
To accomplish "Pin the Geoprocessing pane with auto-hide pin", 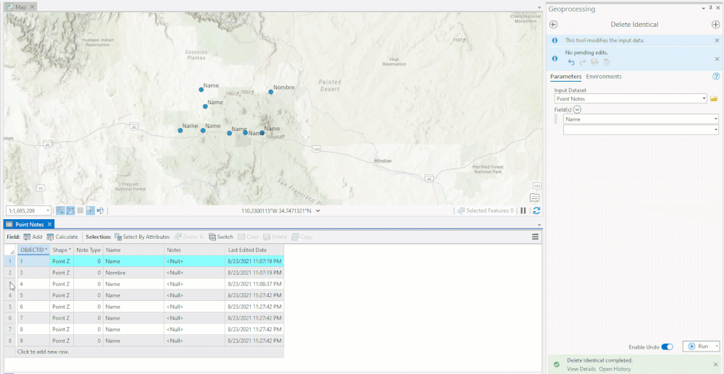I will point(710,8).
